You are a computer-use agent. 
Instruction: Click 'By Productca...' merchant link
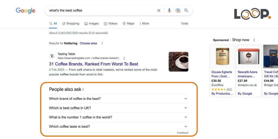click(222, 94)
